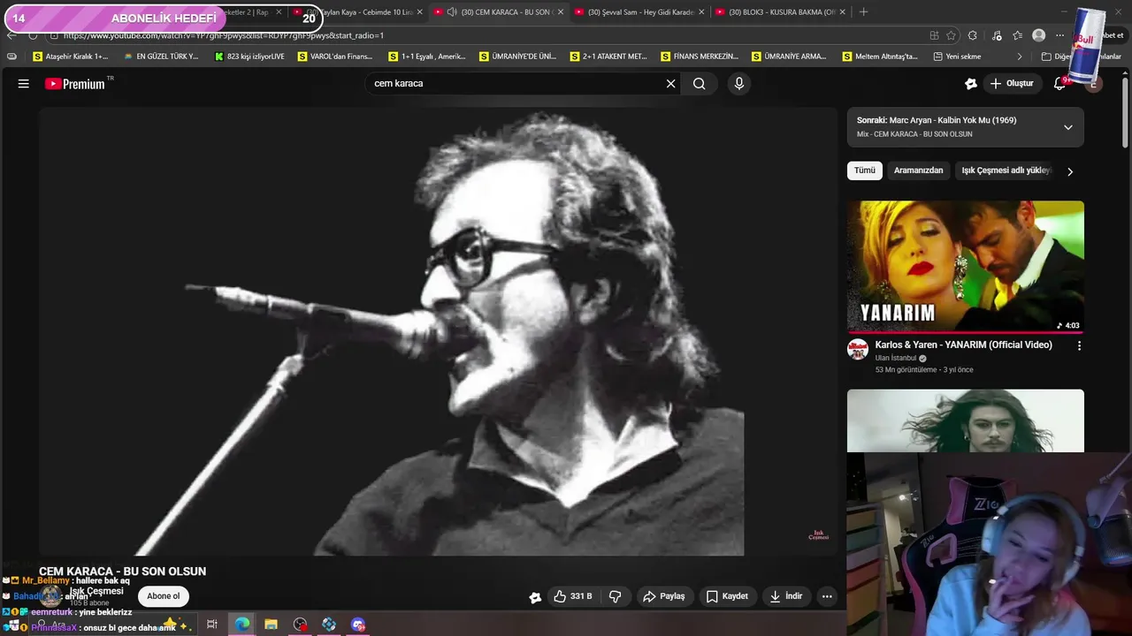Click the YouTube search magnifier button

pyautogui.click(x=700, y=84)
